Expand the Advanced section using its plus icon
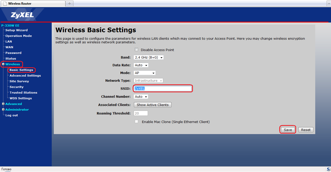The image size is (331, 172). pyautogui.click(x=3, y=104)
